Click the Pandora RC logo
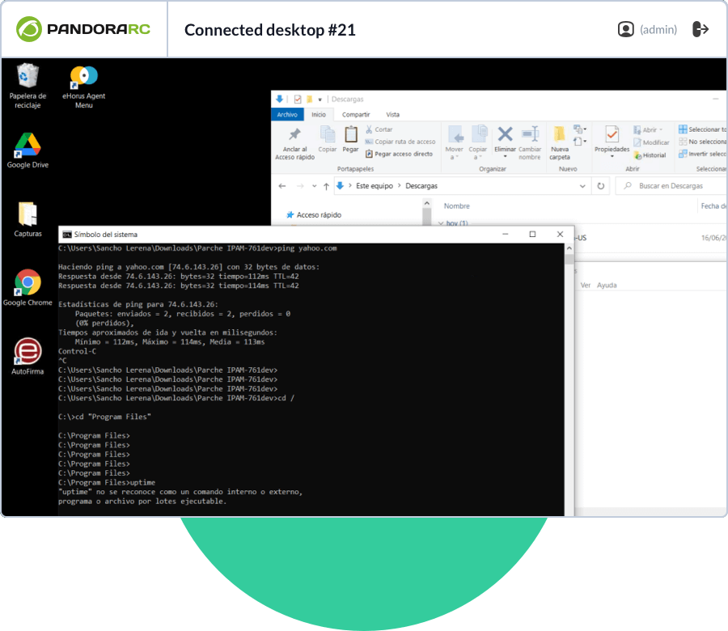Viewport: 728px width, 631px height. [83, 29]
